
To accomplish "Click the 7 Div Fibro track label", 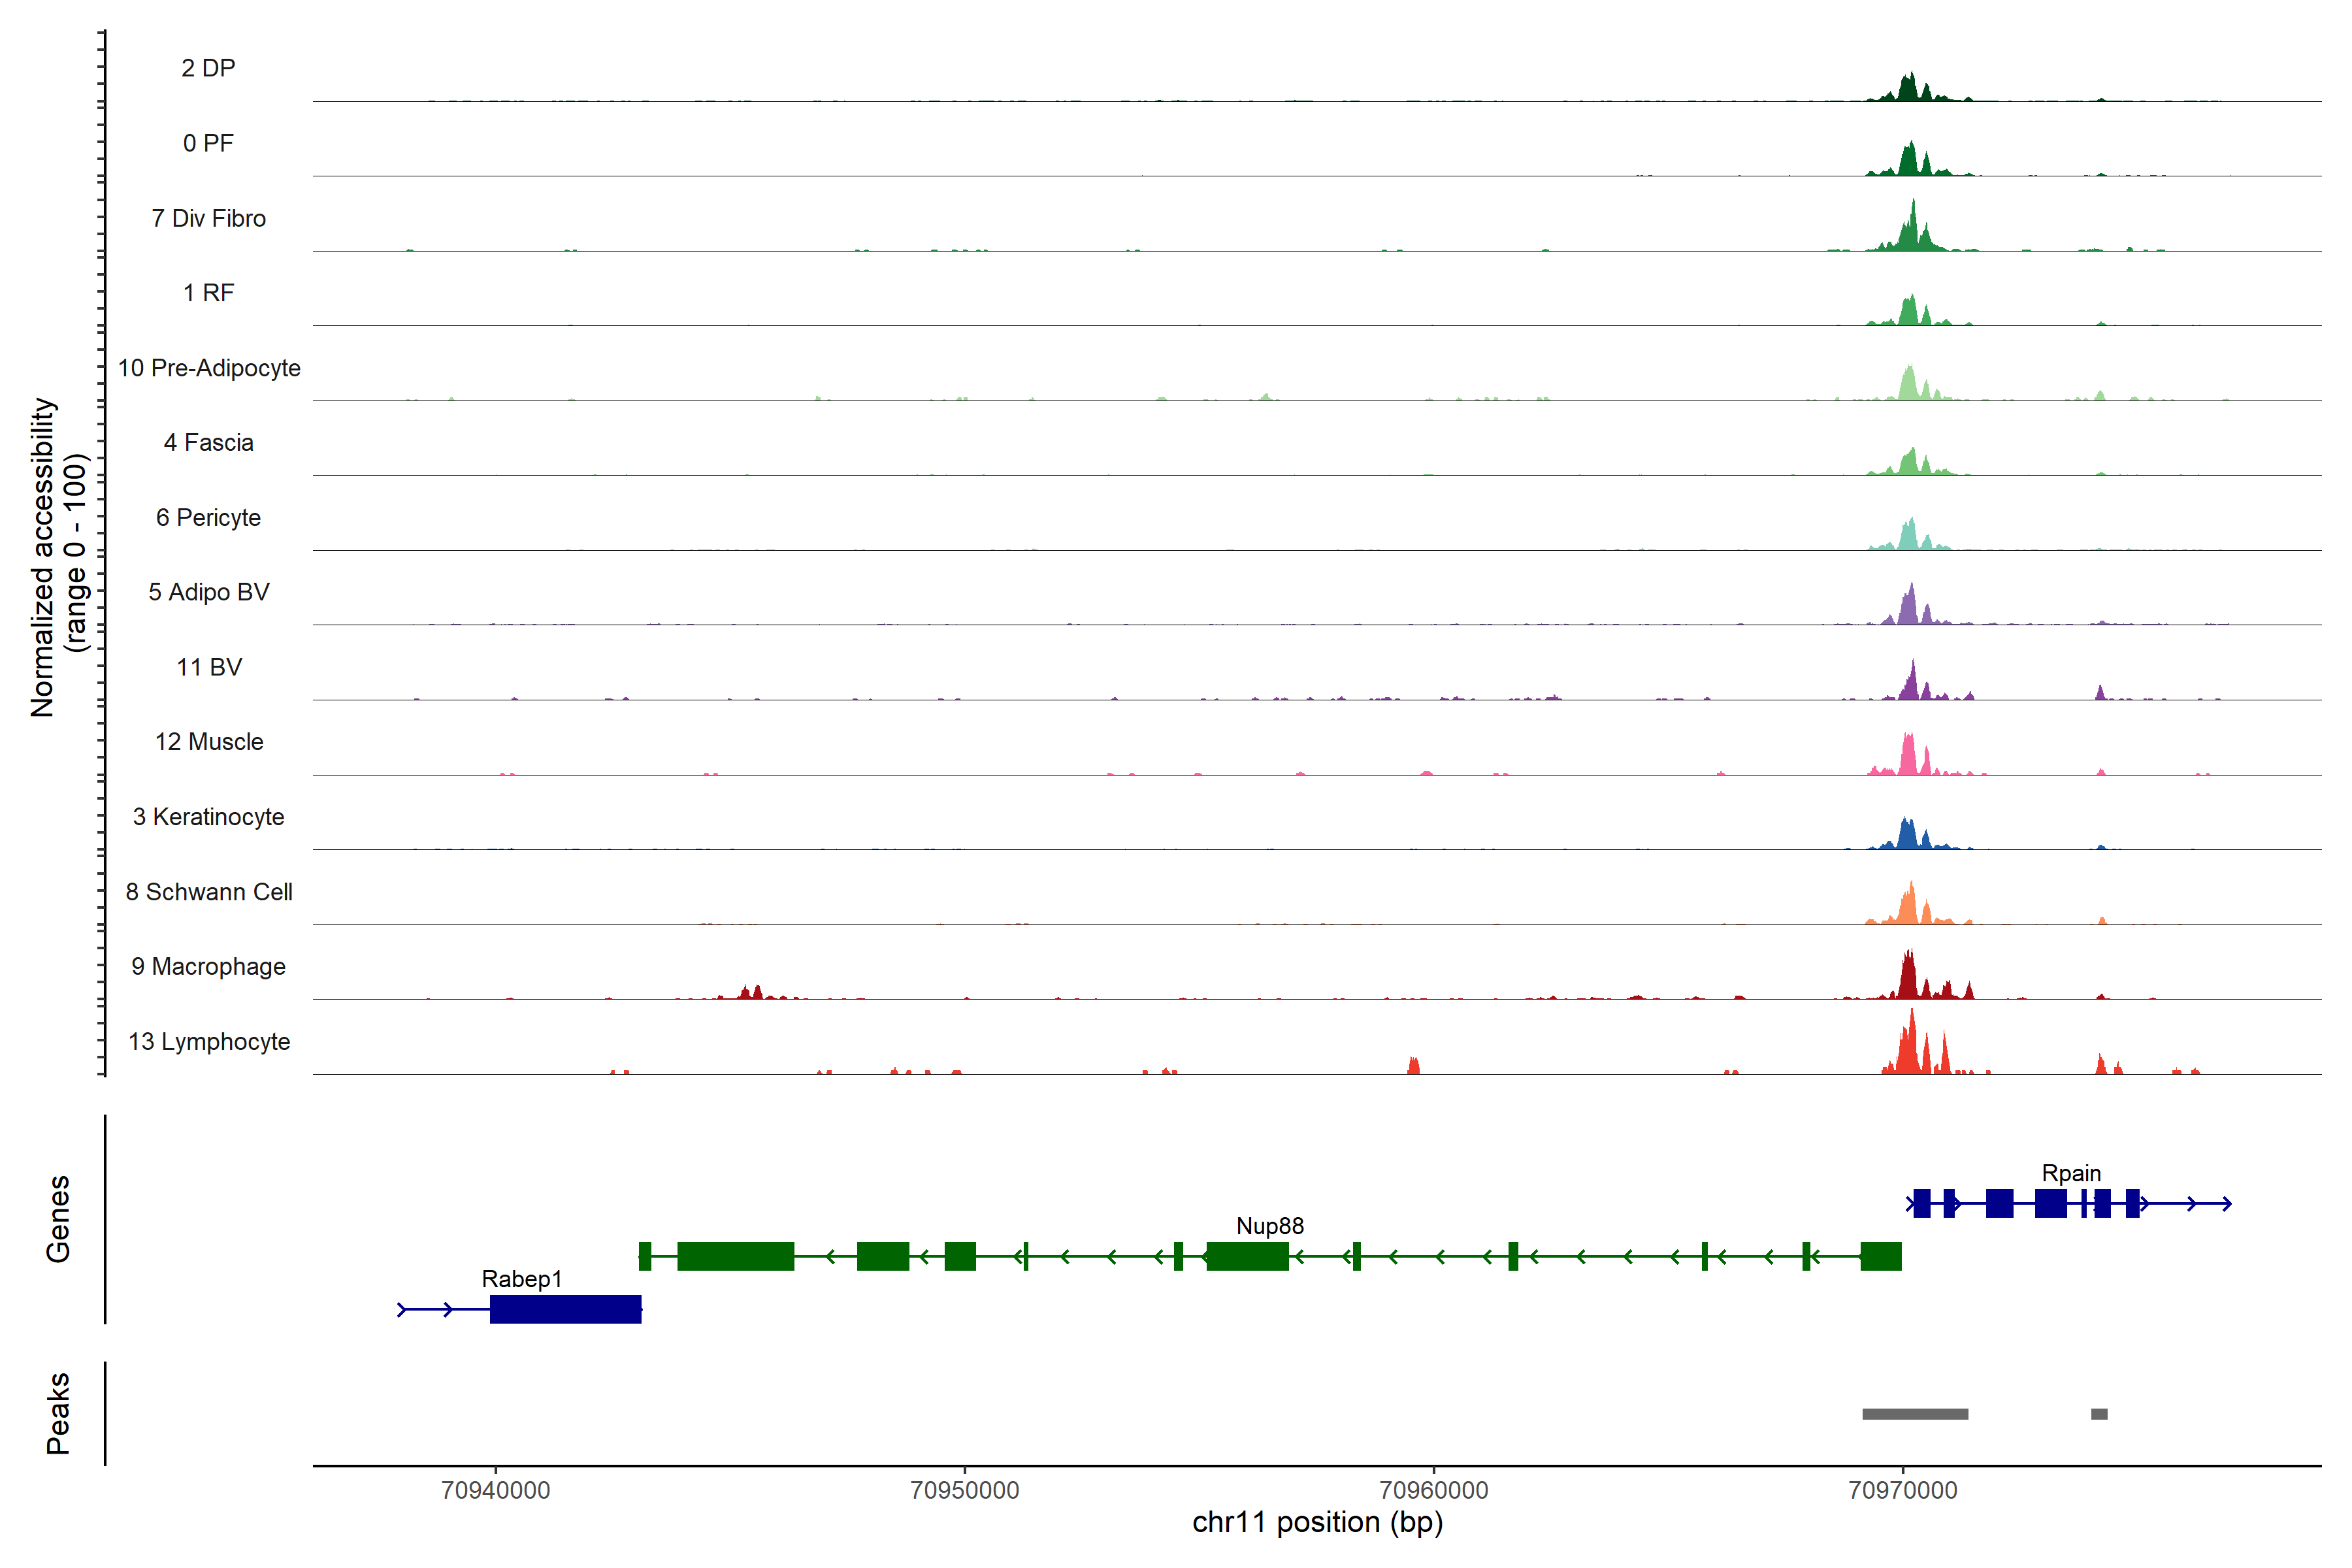I will point(208,218).
